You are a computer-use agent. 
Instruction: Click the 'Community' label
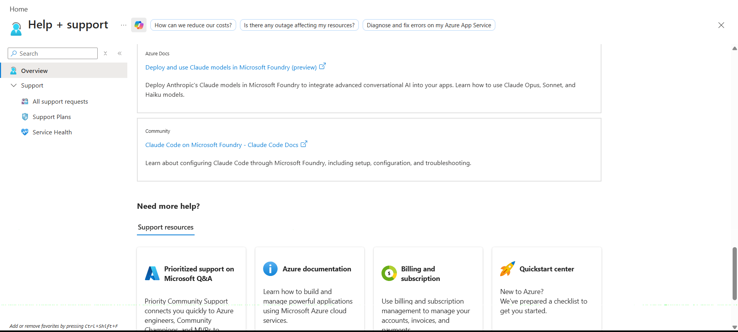click(x=158, y=131)
